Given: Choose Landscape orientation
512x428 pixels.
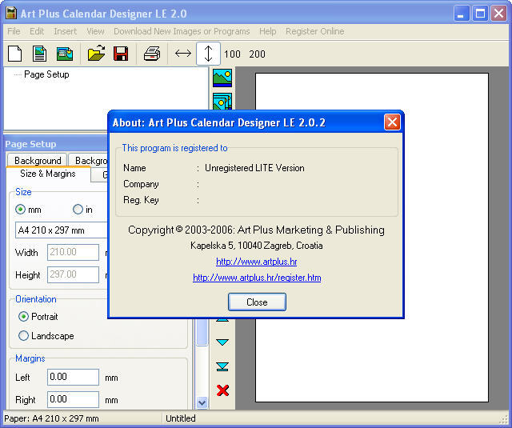Looking at the screenshot, I should pos(23,336).
